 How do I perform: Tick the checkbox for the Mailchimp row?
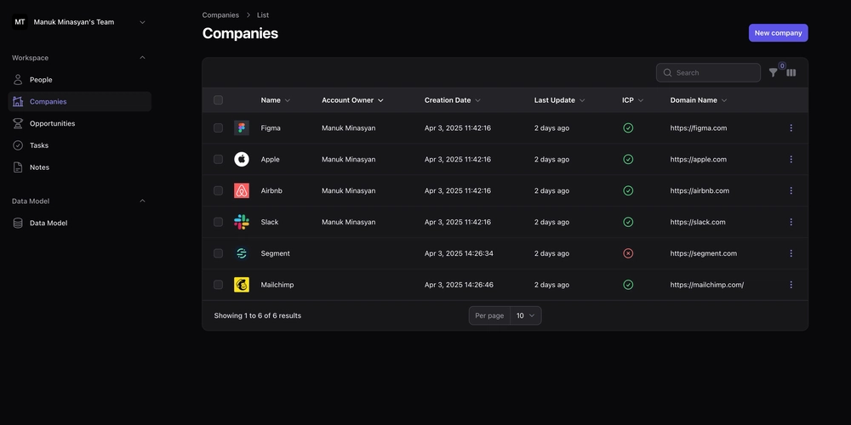pyautogui.click(x=218, y=285)
